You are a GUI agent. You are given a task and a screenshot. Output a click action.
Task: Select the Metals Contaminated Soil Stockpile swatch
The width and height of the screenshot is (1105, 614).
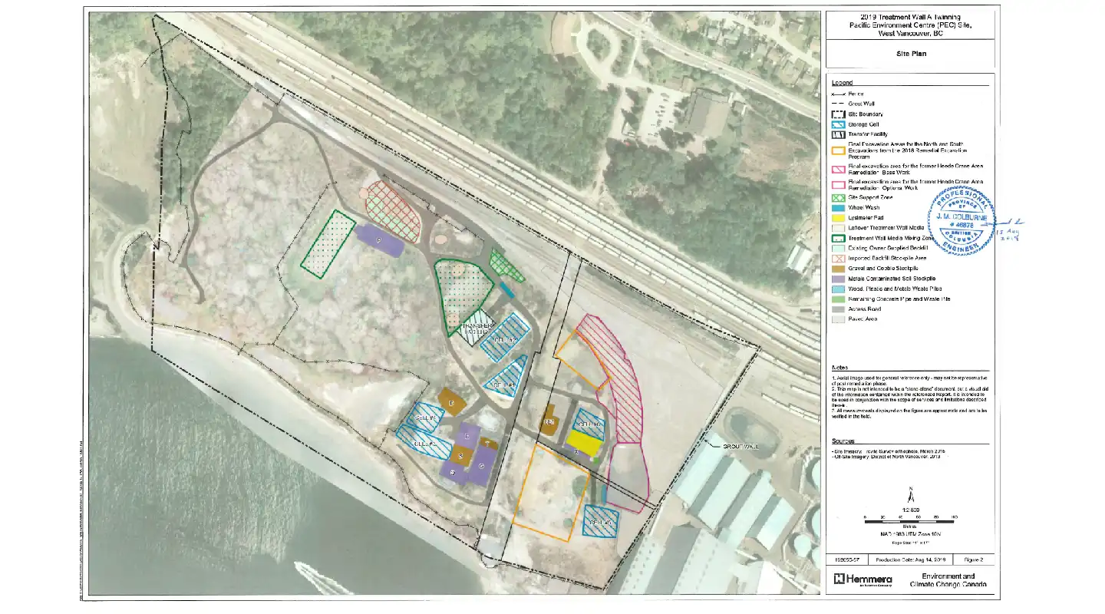pos(839,279)
